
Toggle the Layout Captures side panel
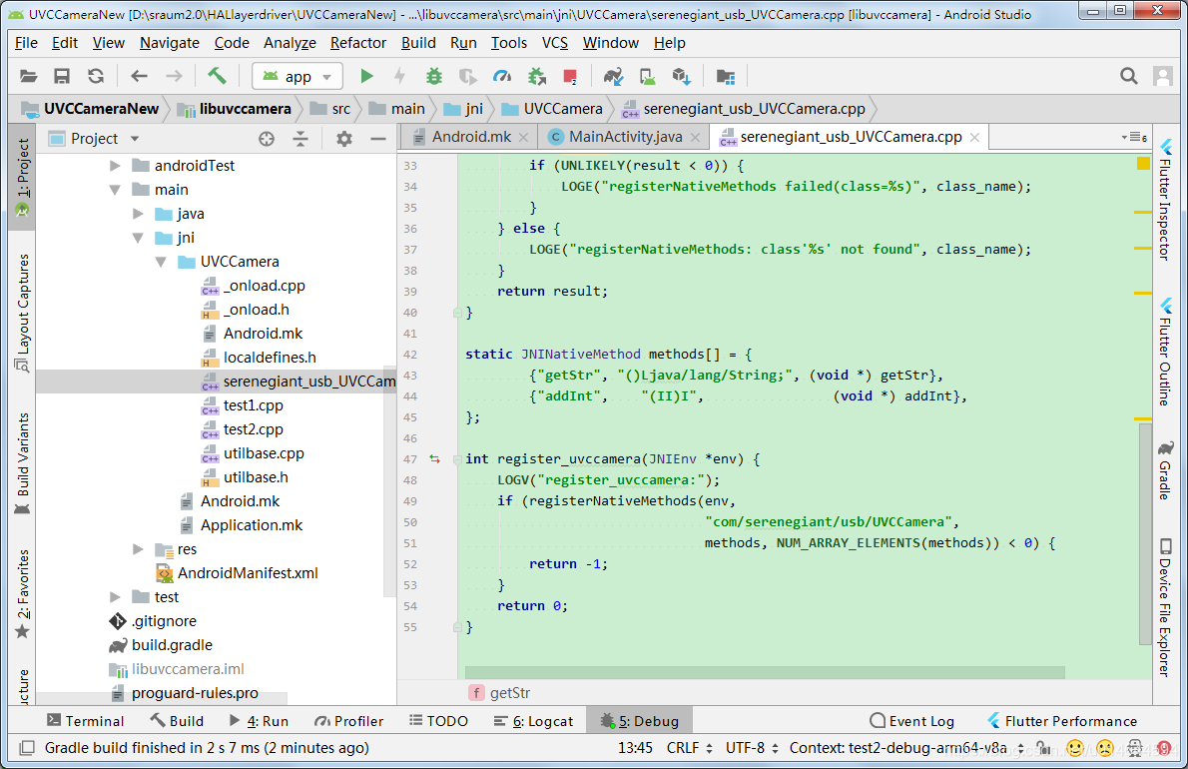point(24,313)
